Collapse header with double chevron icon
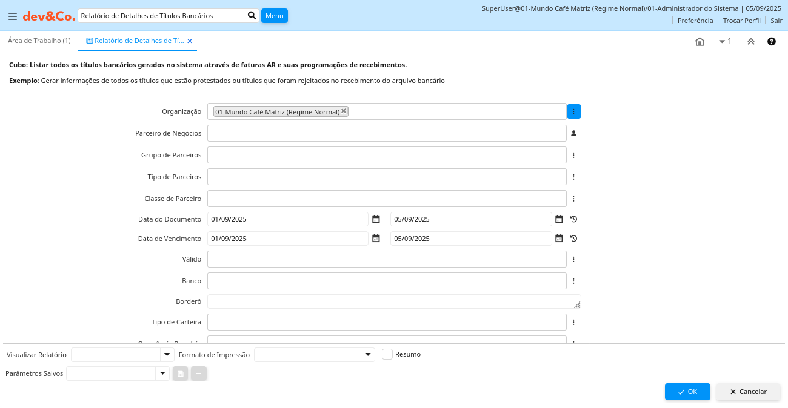Viewport: 788px width, 408px height. [x=750, y=42]
